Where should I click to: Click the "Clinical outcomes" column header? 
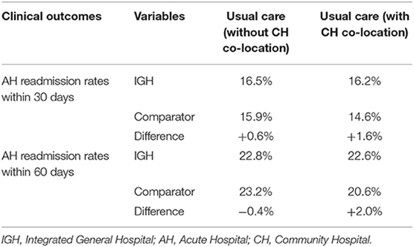click(x=51, y=16)
